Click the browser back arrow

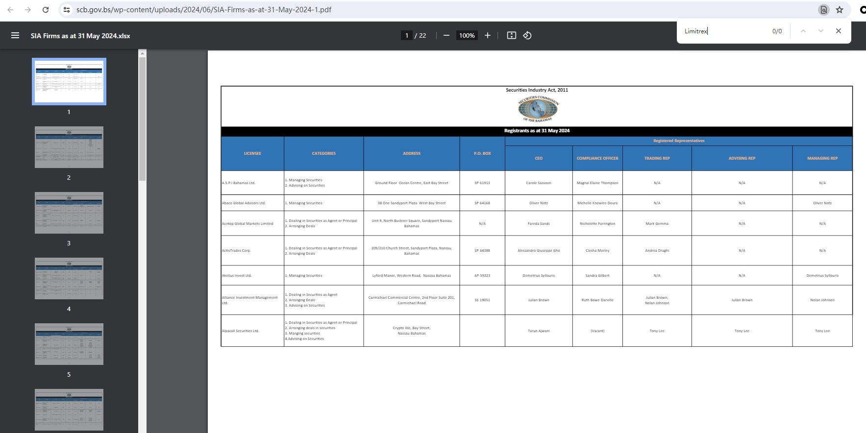tap(10, 10)
